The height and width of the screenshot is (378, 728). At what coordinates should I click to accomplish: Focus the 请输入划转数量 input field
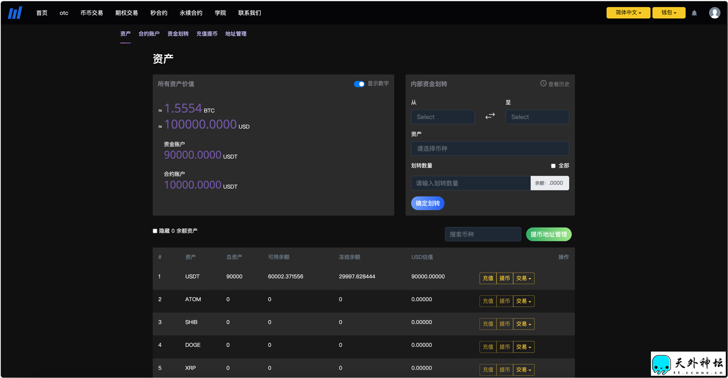[x=471, y=183]
